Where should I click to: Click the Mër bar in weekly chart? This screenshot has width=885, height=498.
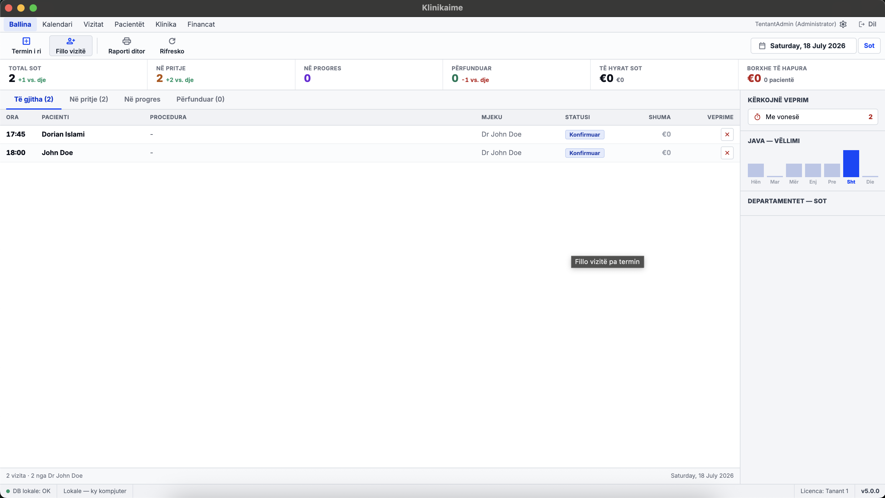tap(794, 170)
